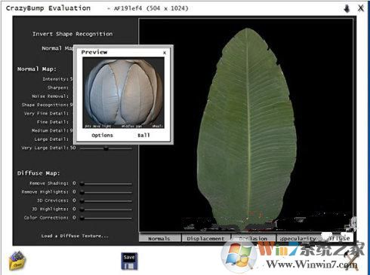This screenshot has height=275, width=370.
Task: Click the Remove Shading slider handle
Action: point(82,184)
